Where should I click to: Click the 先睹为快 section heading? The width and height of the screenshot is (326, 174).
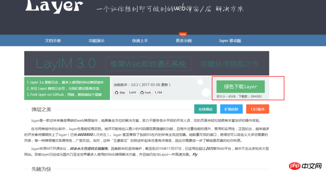click(41, 169)
